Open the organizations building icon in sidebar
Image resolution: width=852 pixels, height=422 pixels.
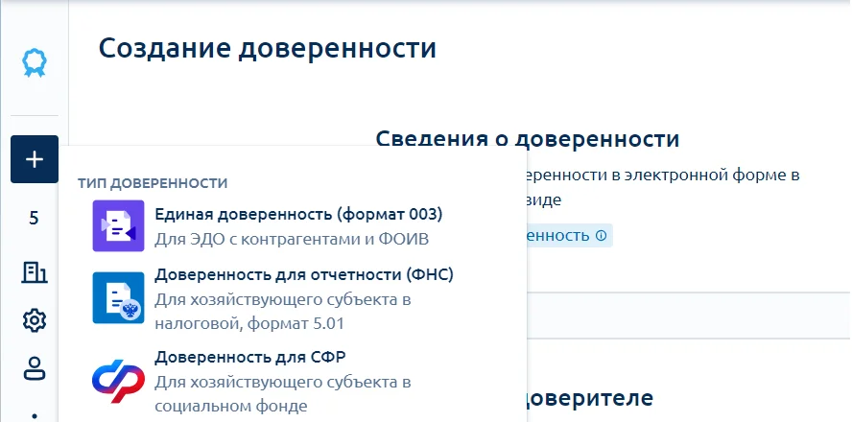click(35, 272)
